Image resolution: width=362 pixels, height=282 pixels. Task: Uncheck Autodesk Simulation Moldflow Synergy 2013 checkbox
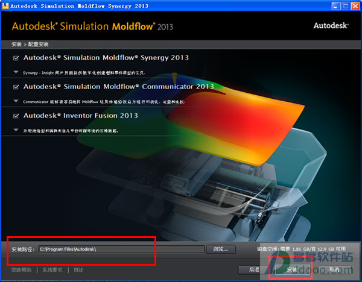click(16, 58)
